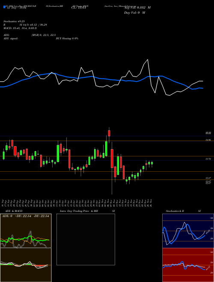Screen dimensions: 214x282
Task: Click the 'ADX: 0 +DY: 22.54 -DY: 22.54' readout
Action: (x=25, y=216)
